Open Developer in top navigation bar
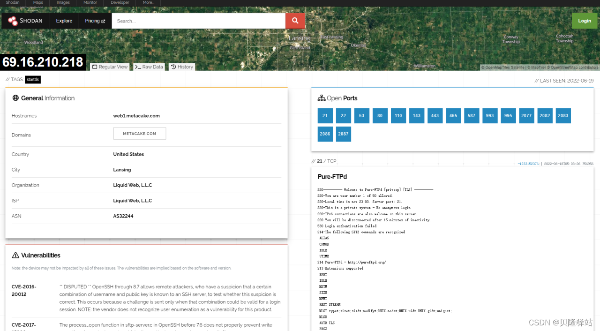 [120, 2]
